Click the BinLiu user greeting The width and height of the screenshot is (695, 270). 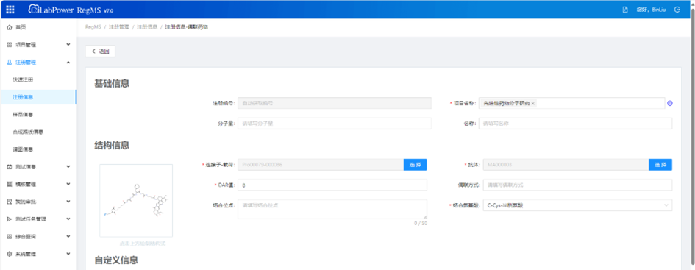click(651, 10)
